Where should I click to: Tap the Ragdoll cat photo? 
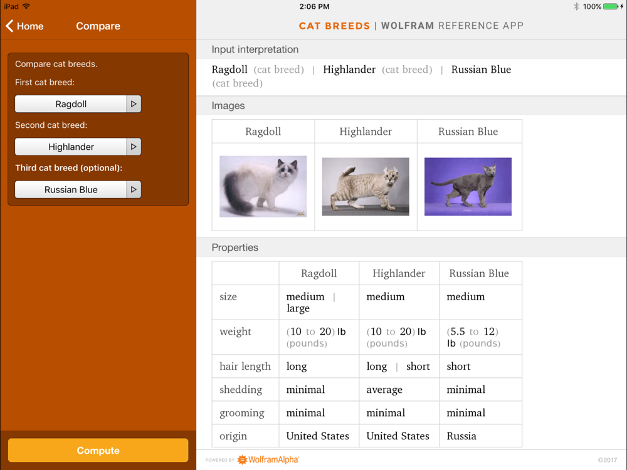click(263, 187)
